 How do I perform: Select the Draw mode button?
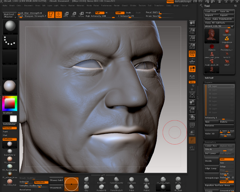tap(59, 15)
